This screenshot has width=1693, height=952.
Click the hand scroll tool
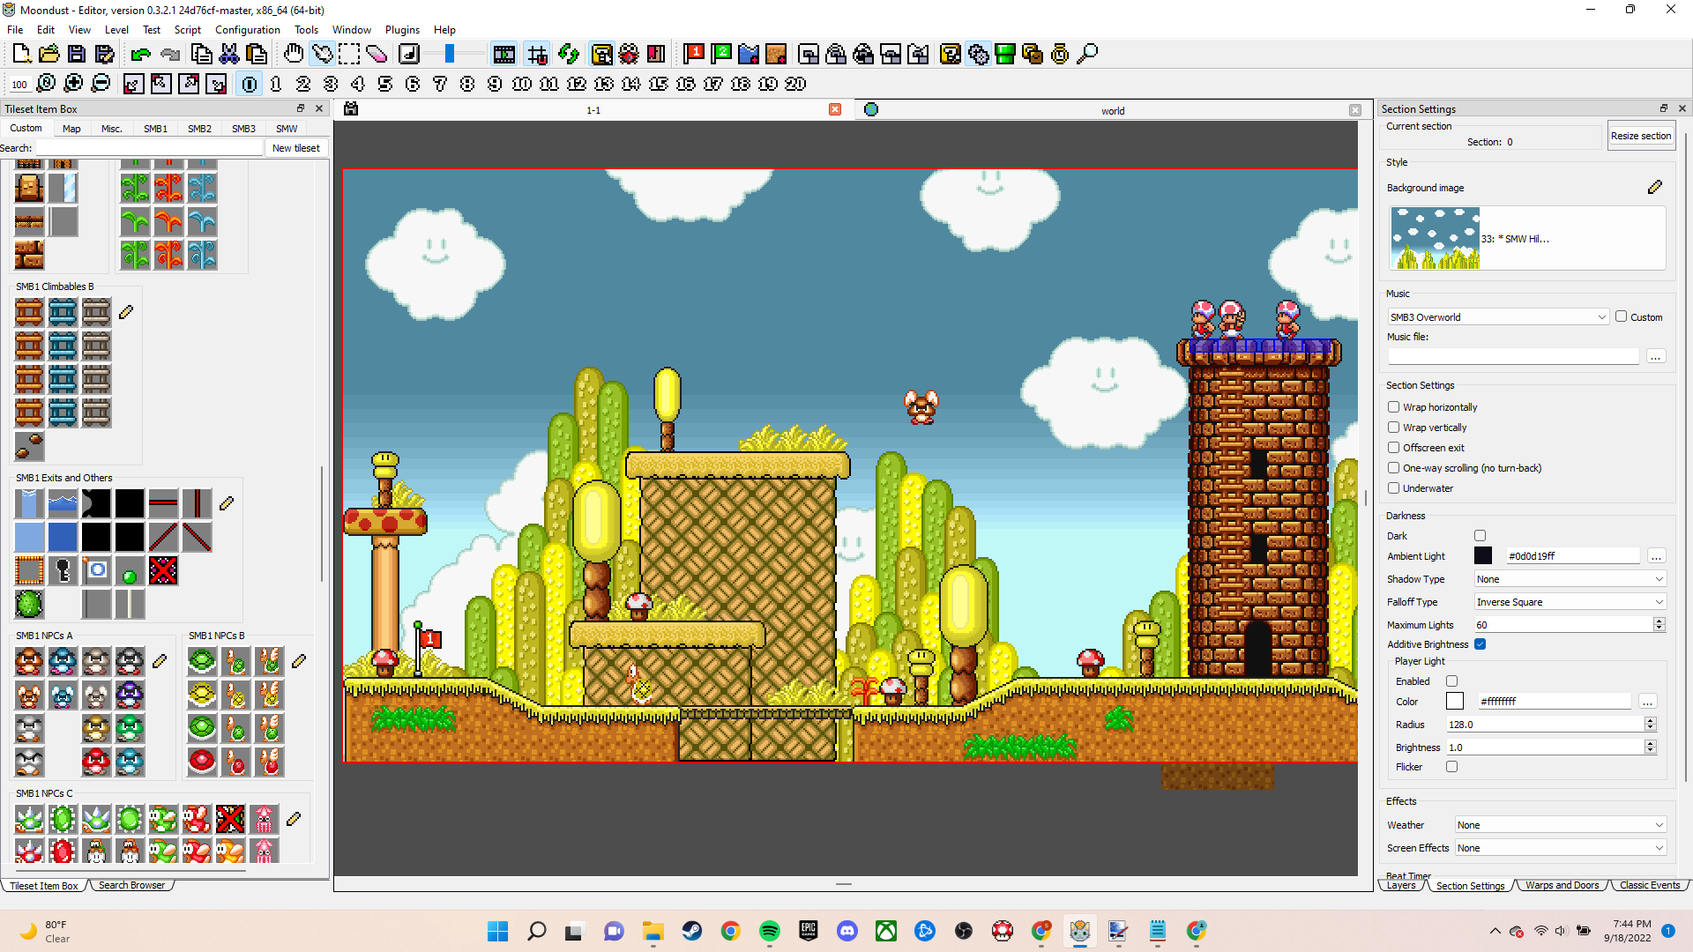[294, 55]
